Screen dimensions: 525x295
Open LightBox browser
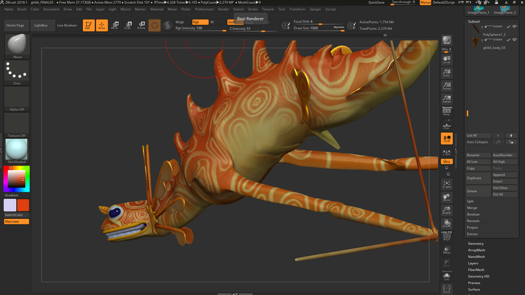point(41,25)
